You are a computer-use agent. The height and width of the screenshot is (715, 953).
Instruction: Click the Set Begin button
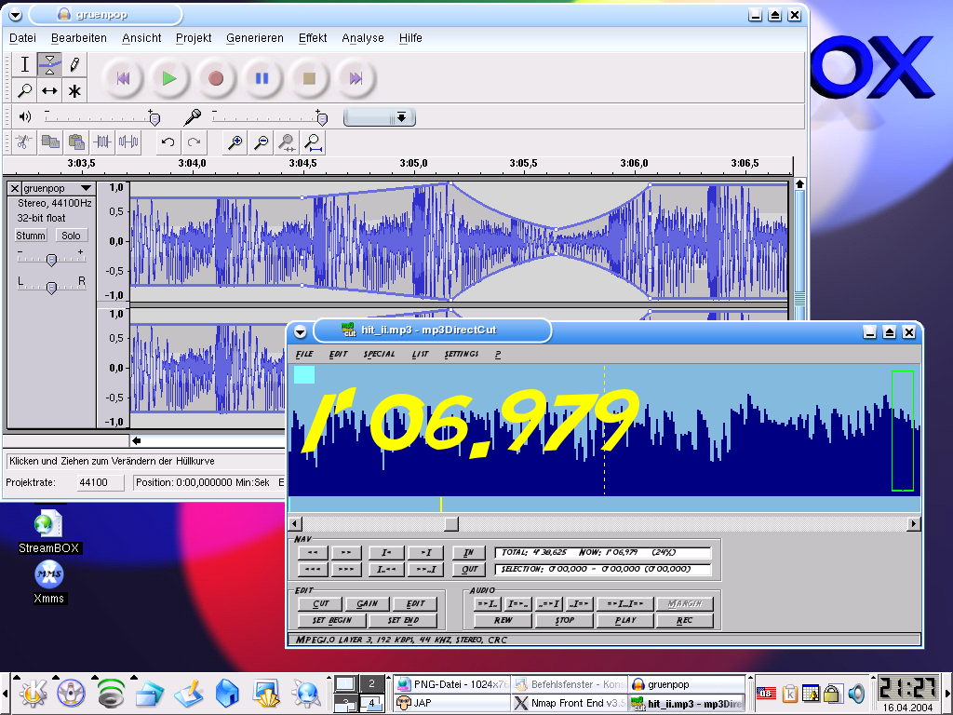coord(332,620)
